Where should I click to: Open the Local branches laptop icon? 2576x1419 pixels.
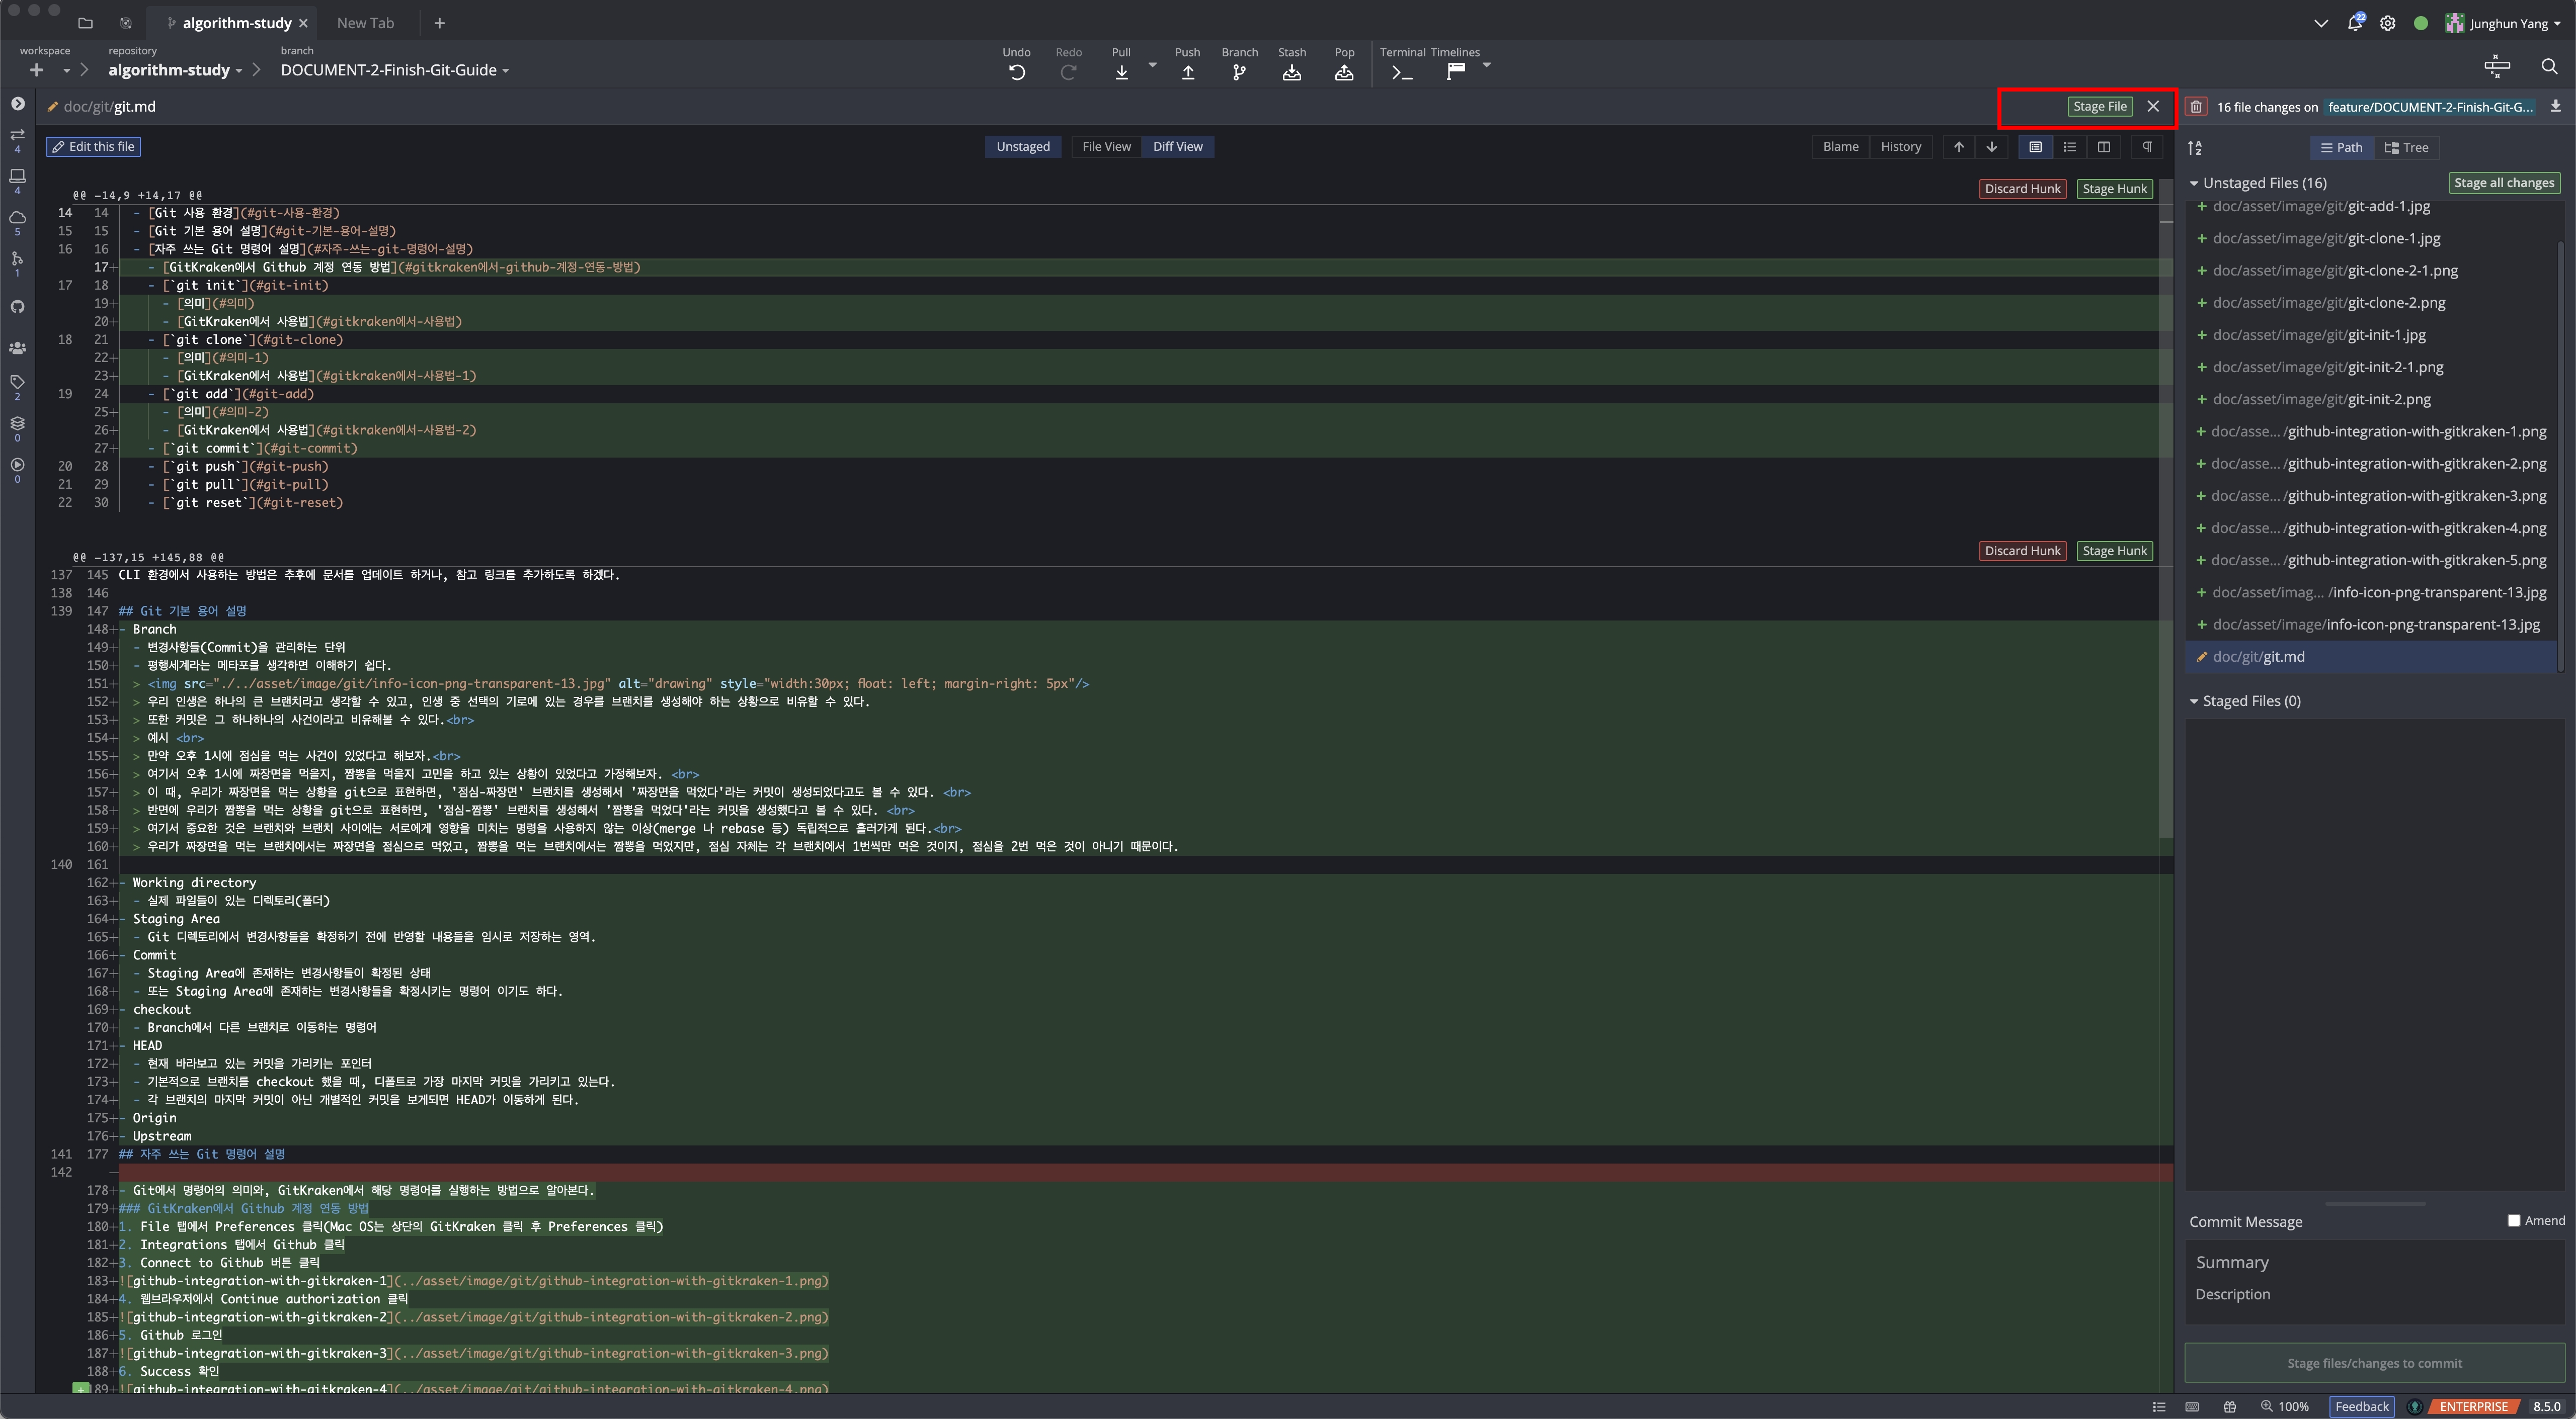(17, 176)
